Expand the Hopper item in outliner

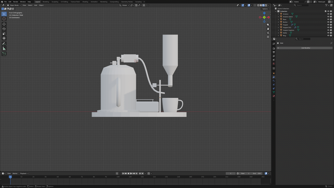278,25
